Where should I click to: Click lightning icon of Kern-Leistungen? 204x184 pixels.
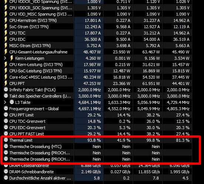click(x=11, y=58)
